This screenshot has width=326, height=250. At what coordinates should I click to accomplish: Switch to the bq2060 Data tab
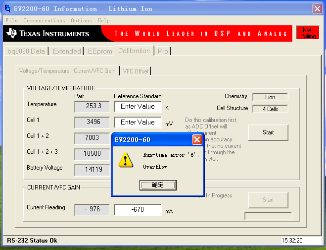pos(26,51)
